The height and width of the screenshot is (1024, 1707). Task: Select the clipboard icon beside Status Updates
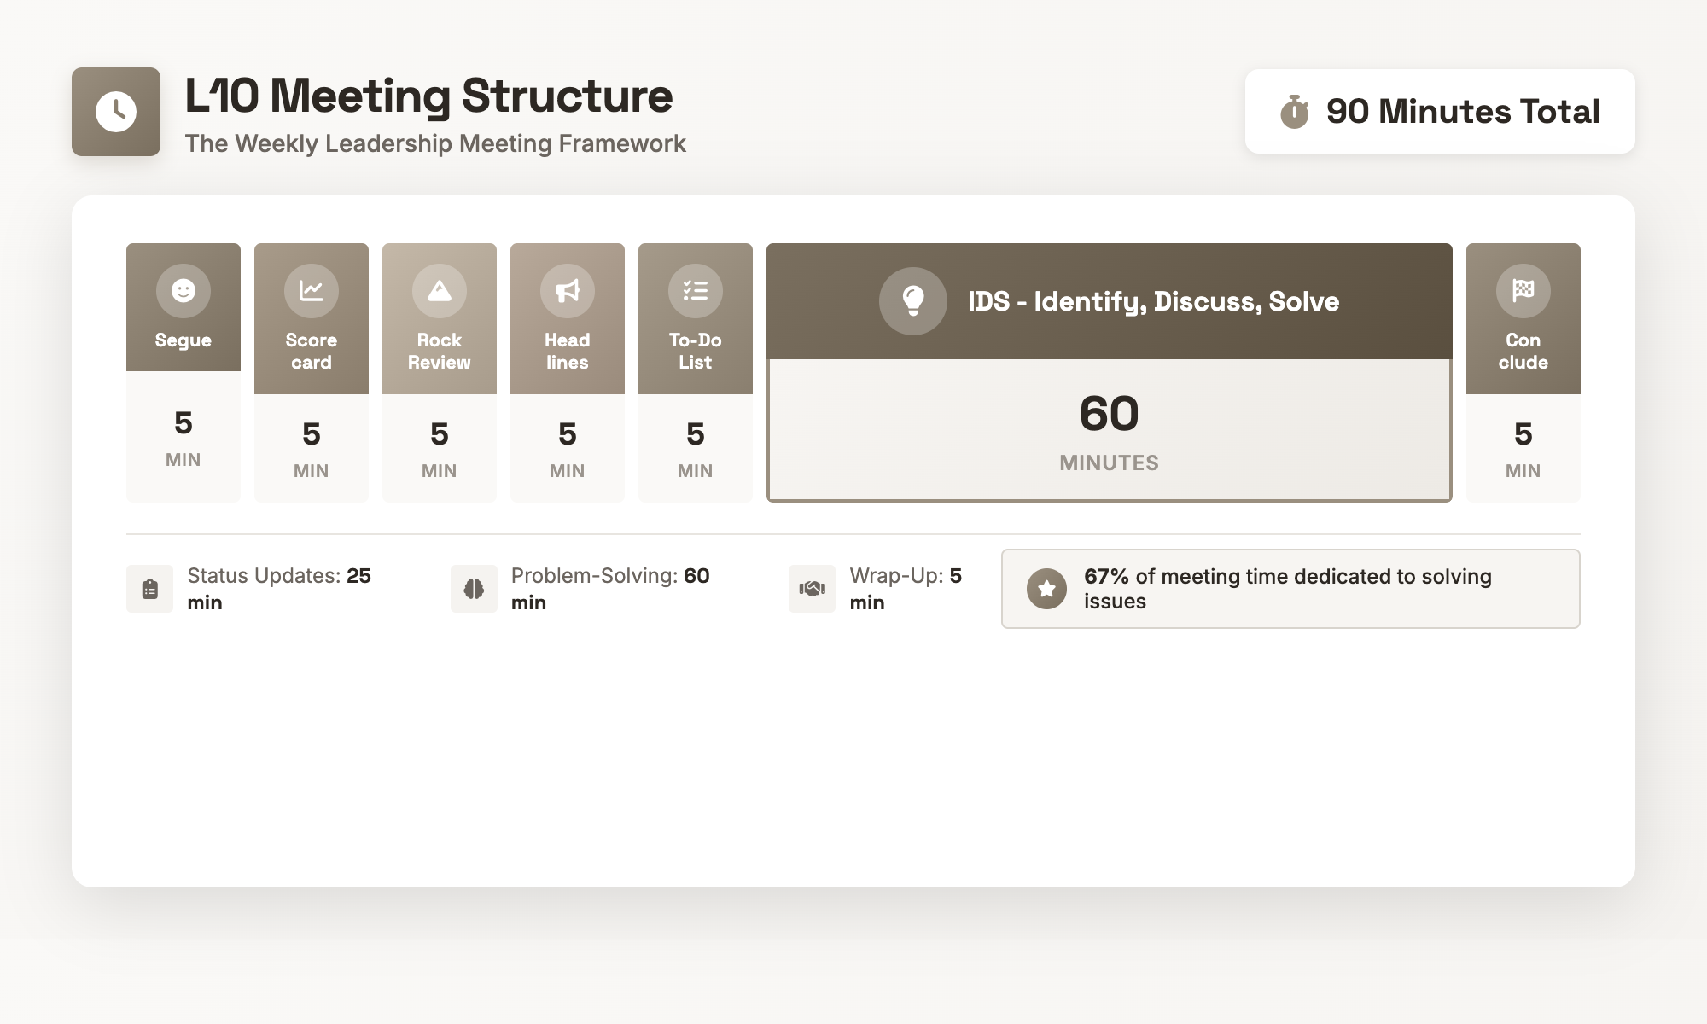pos(149,588)
